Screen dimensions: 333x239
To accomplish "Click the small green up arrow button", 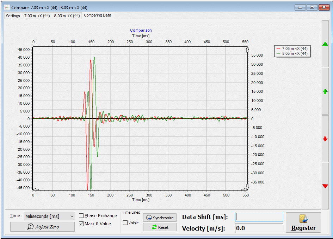I will click(325, 91).
